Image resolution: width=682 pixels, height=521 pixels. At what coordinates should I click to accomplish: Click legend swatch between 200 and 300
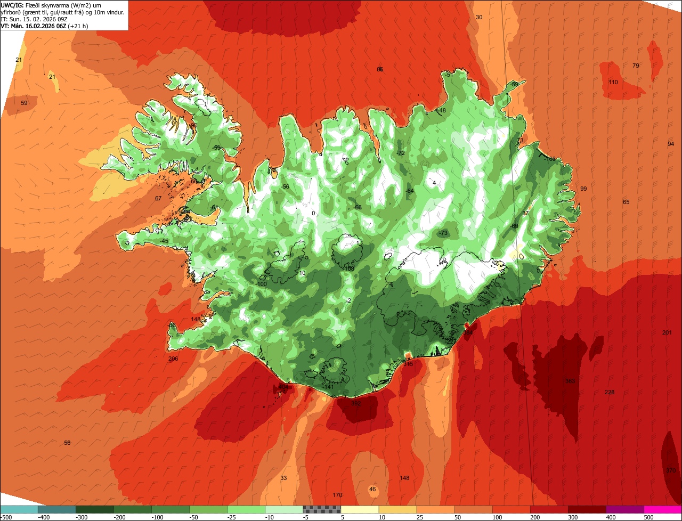point(549,509)
